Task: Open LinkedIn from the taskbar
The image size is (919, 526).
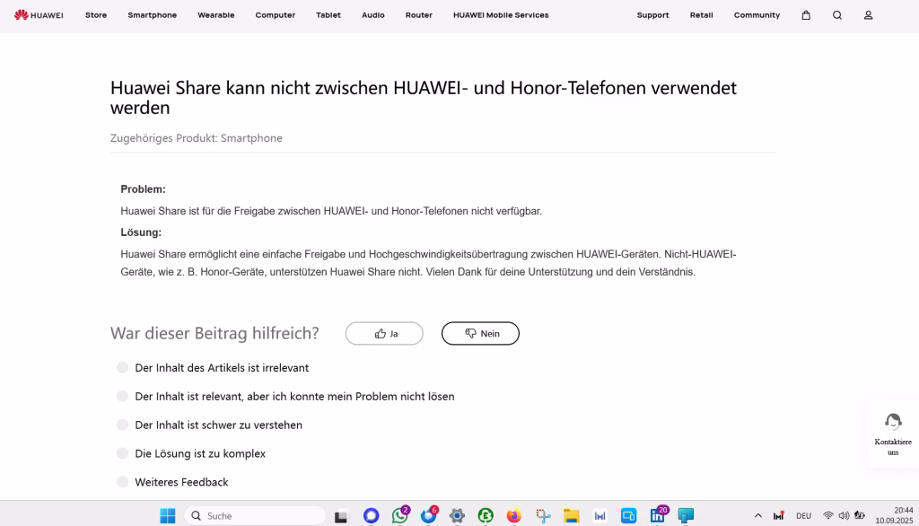Action: 658,515
